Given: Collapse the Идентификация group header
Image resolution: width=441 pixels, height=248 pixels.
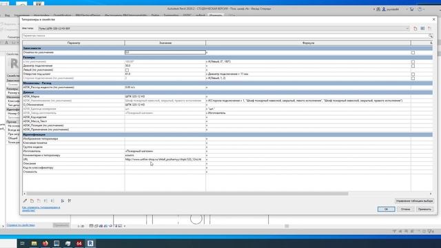Looking at the screenshot, I should click(227, 134).
